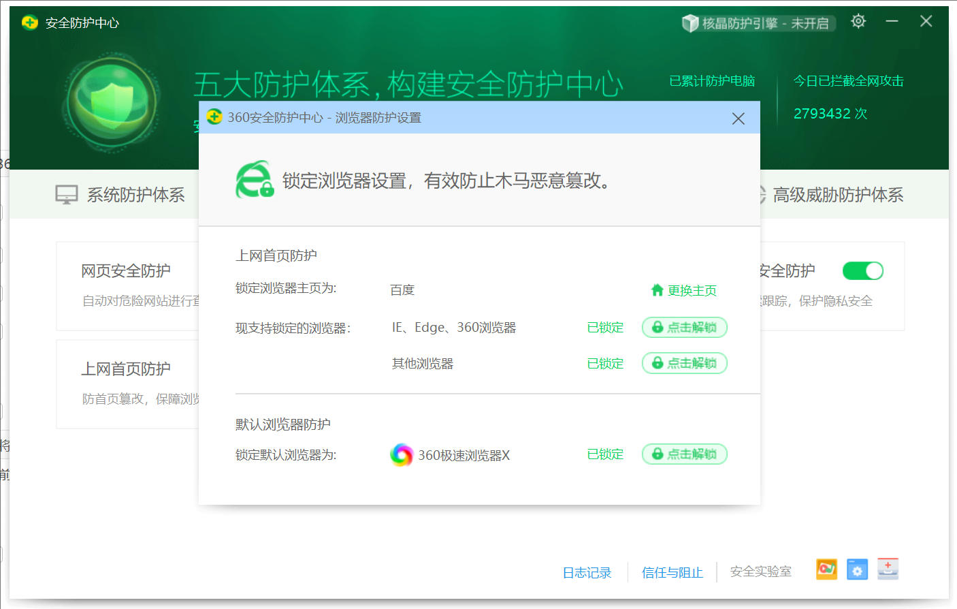
Task: Click 已锁定 status for IE、Edge、360浏览器
Action: tap(605, 328)
